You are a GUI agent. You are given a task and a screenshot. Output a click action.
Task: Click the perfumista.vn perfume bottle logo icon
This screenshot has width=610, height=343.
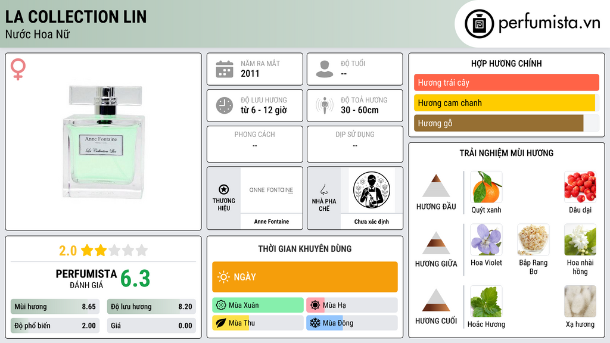[479, 24]
